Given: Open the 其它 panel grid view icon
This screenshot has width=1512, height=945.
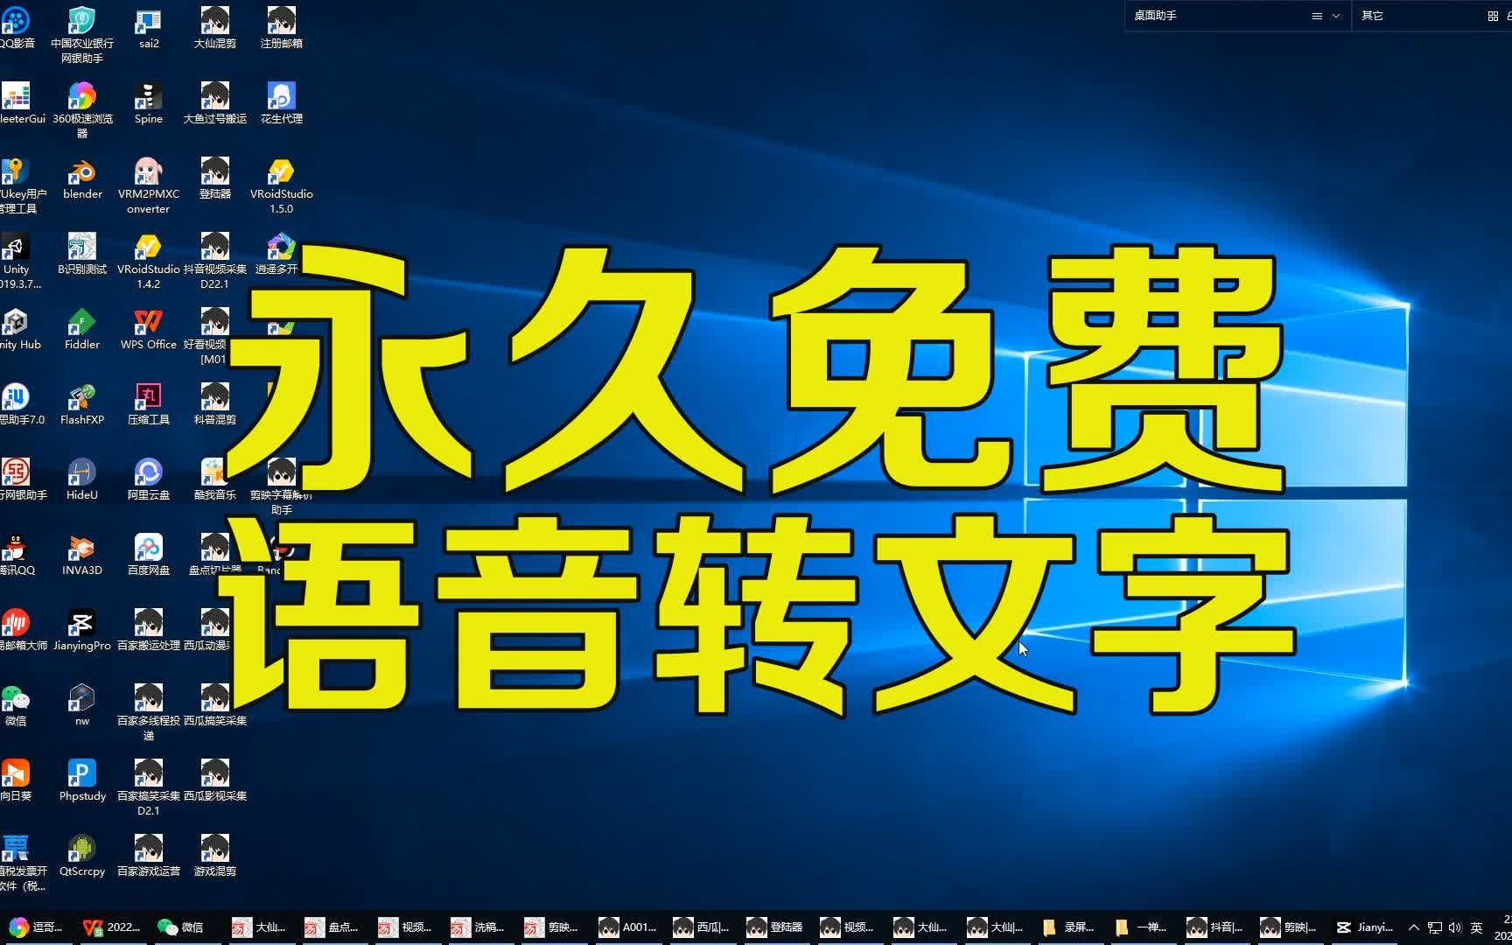Looking at the screenshot, I should click(x=1493, y=16).
